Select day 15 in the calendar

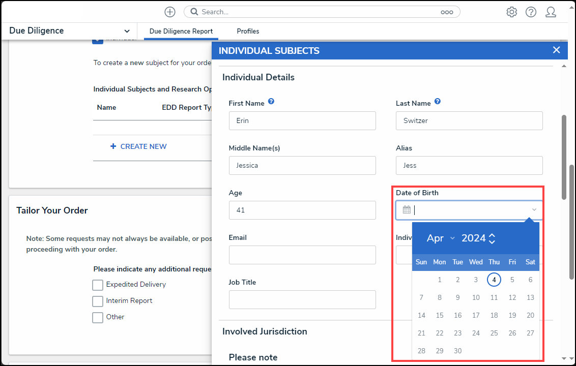pyautogui.click(x=440, y=315)
